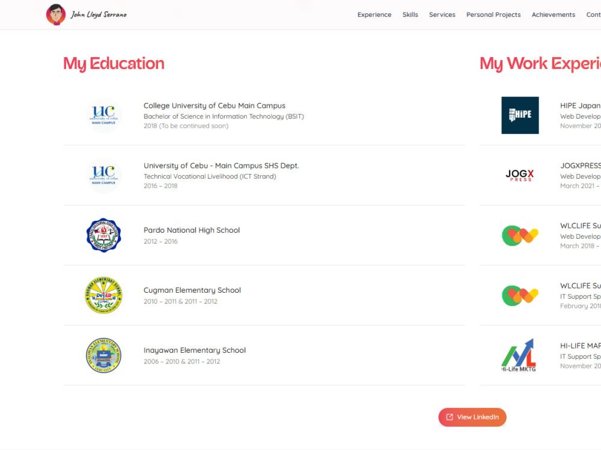Open the Experience nav item
The image size is (601, 450).
point(374,14)
